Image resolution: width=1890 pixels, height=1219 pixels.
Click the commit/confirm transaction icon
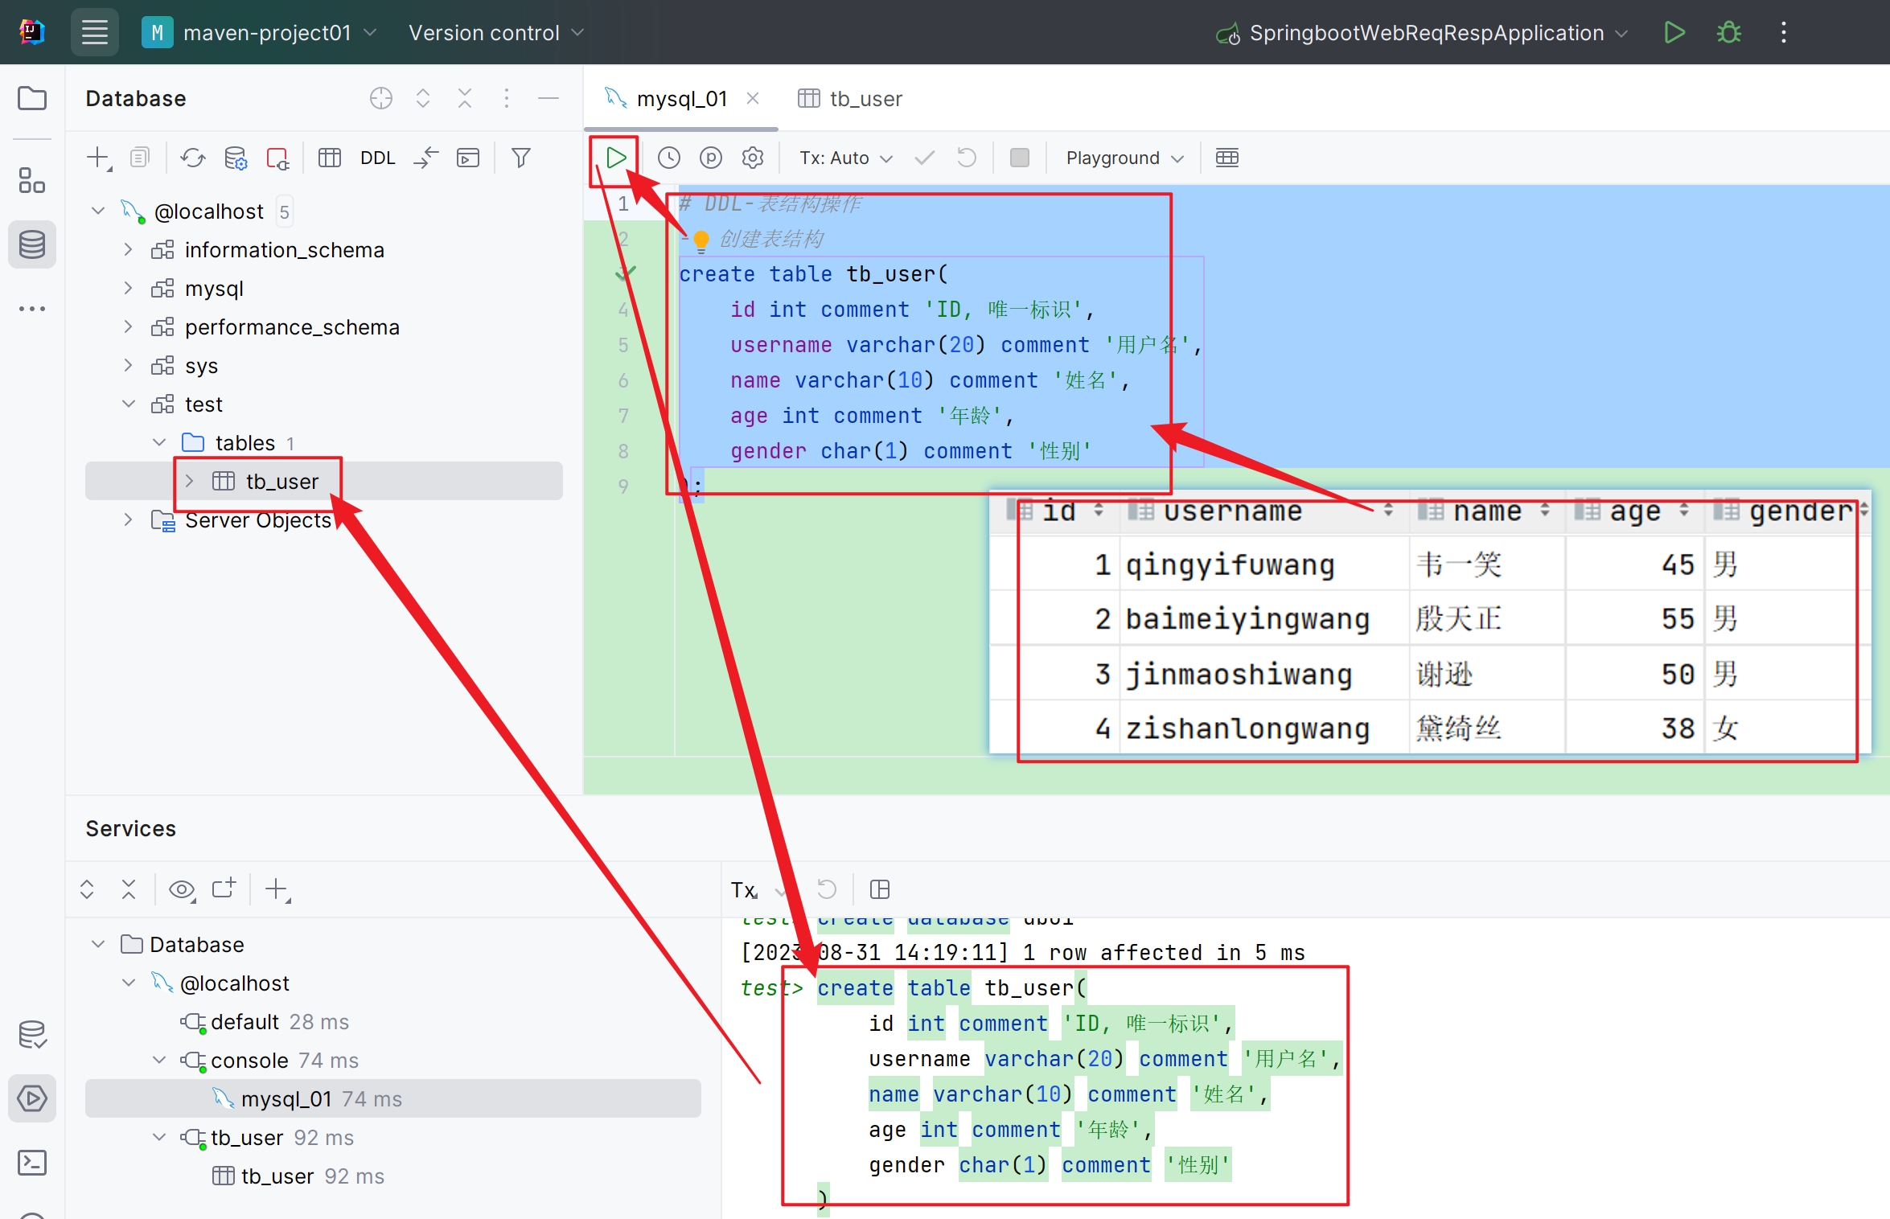923,157
